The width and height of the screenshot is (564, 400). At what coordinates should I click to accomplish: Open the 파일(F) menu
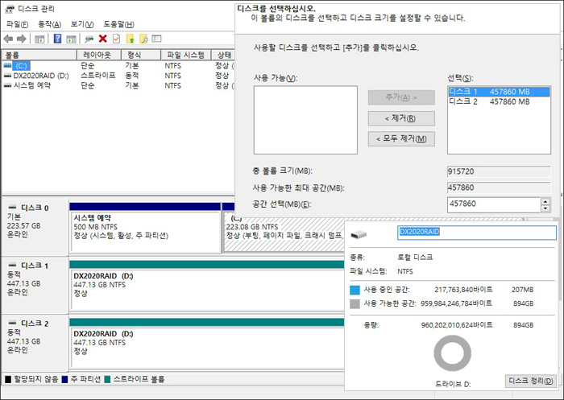(17, 24)
